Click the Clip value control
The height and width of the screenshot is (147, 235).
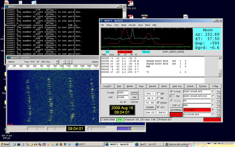(x=150, y=98)
